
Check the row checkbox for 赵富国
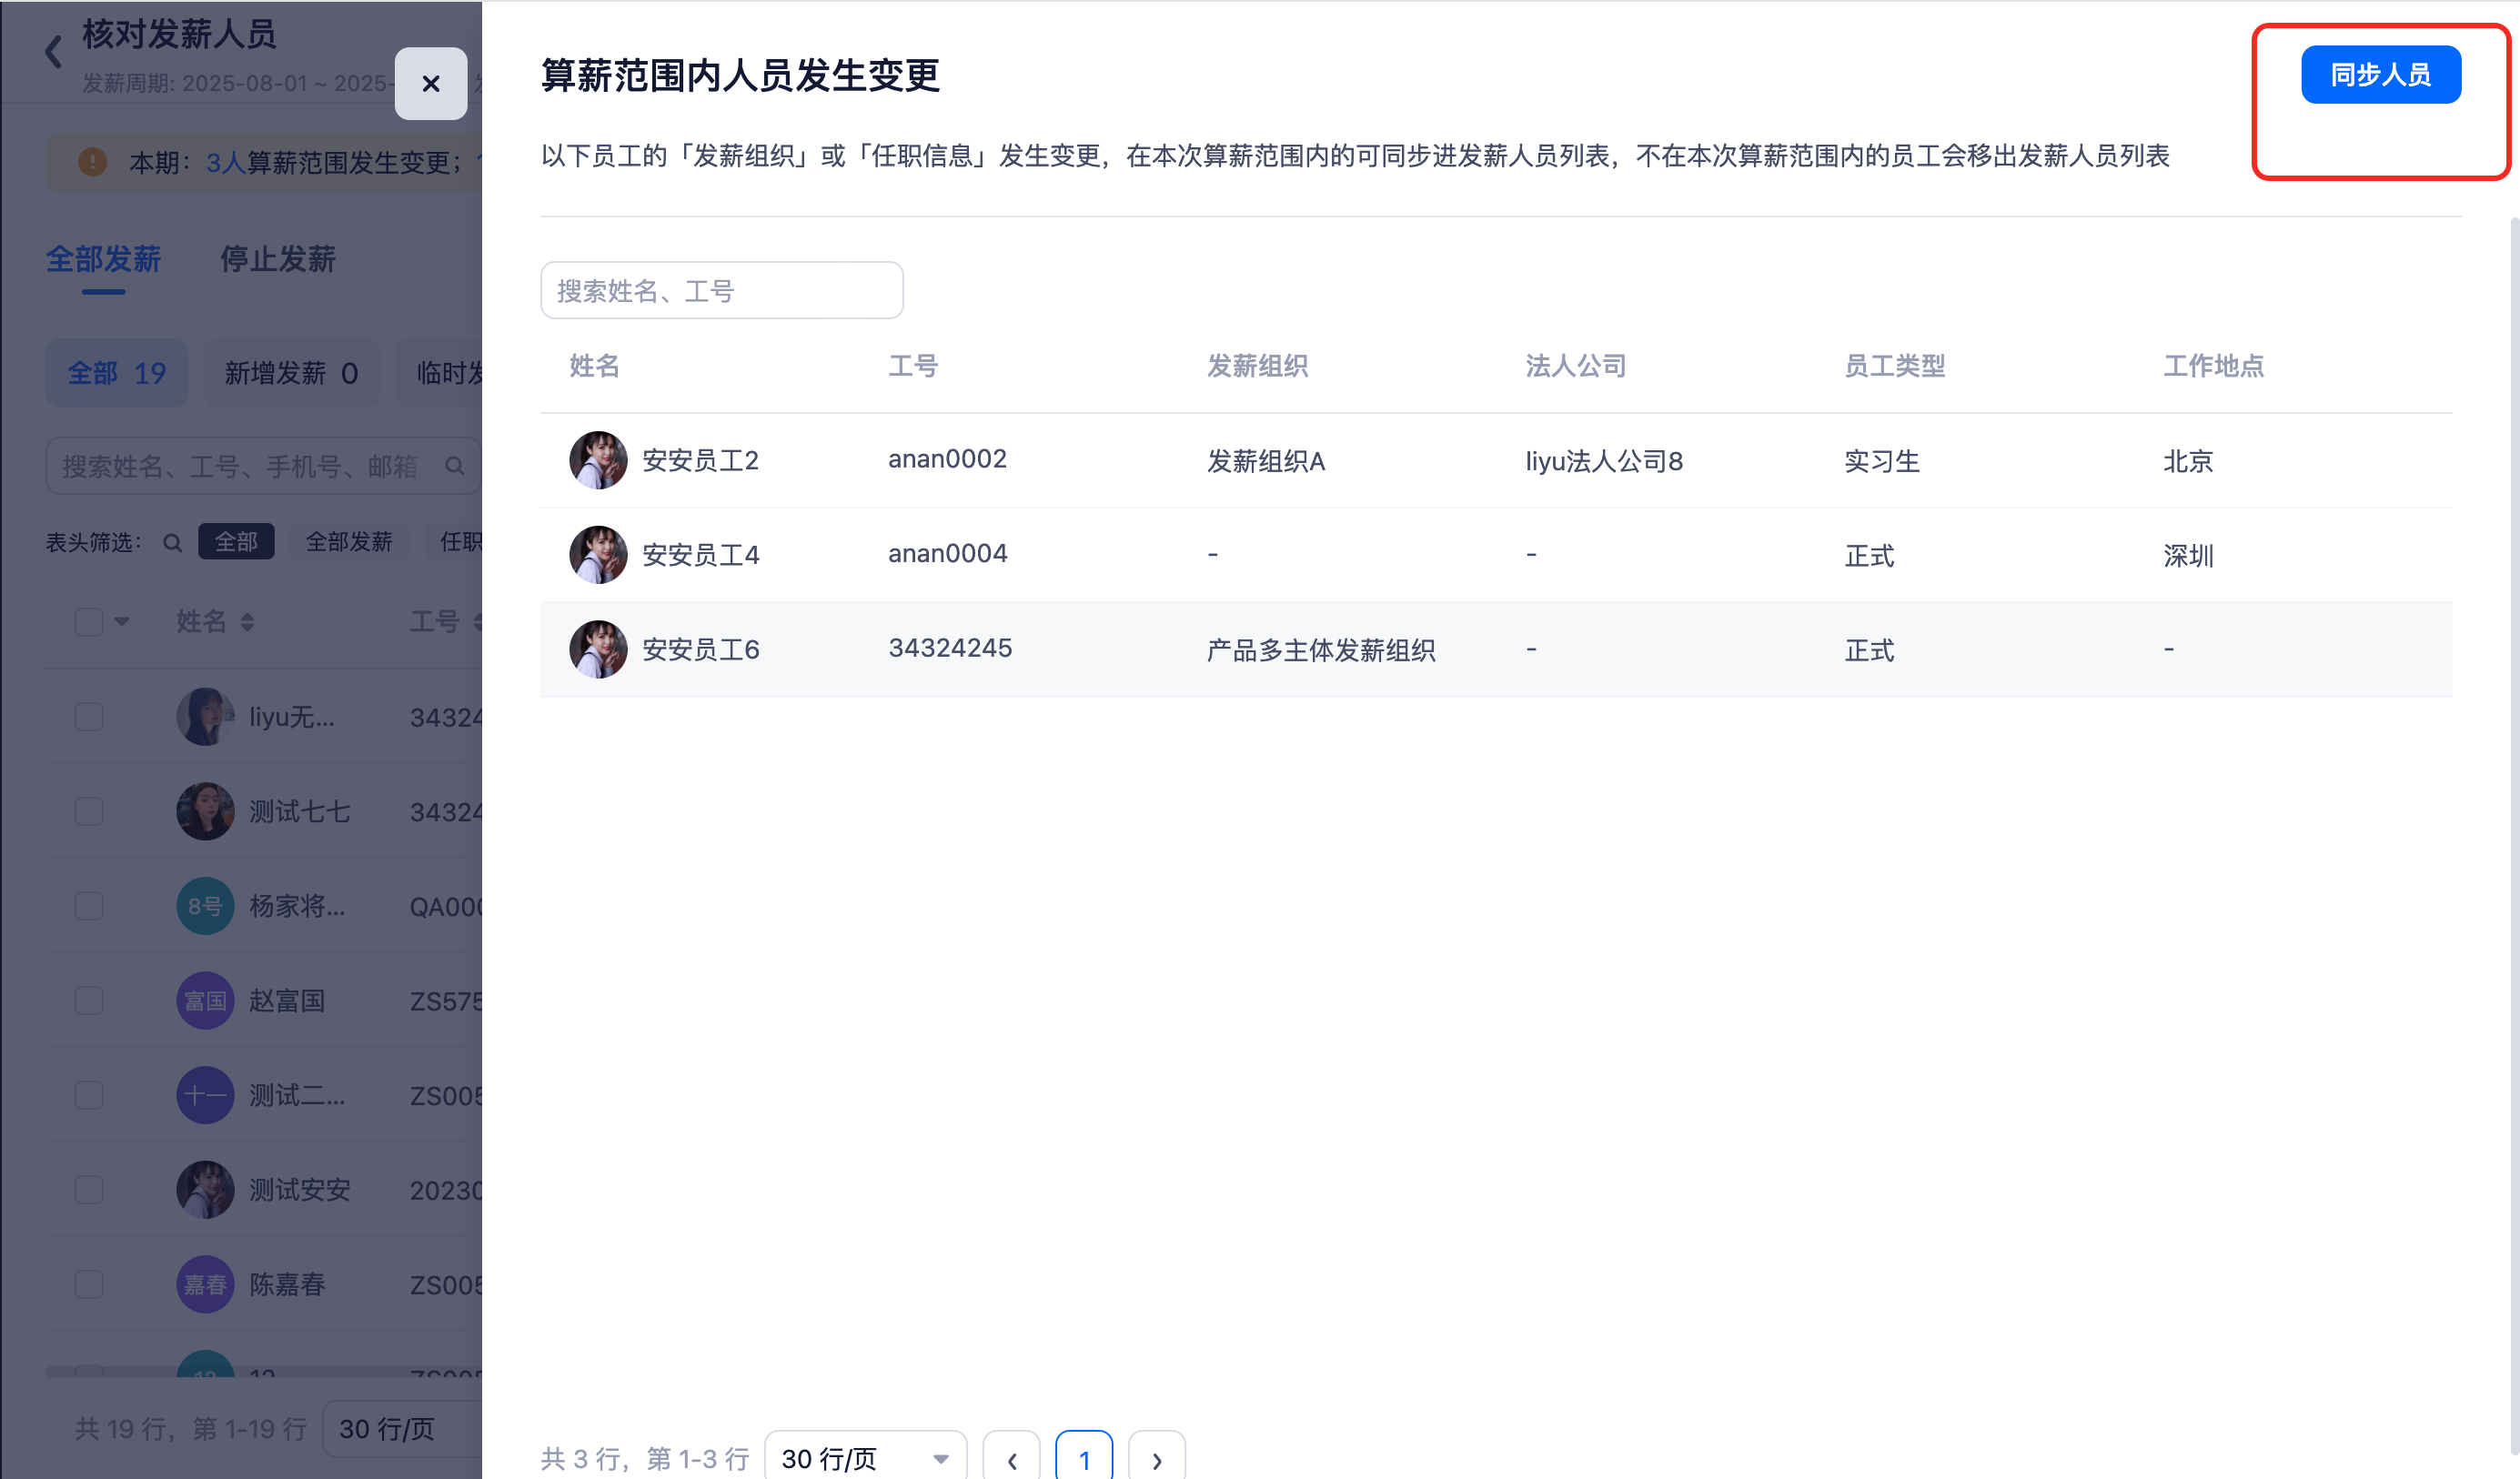(89, 1000)
